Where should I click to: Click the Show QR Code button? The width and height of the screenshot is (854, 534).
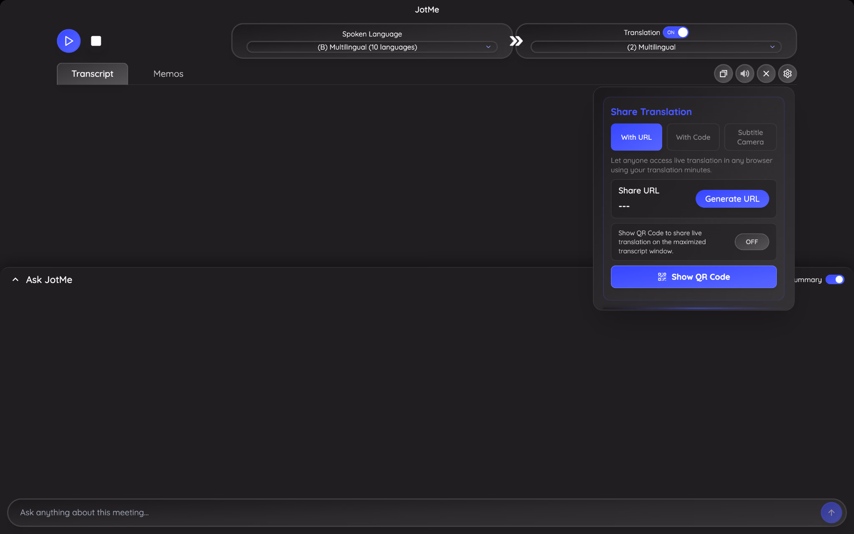point(693,277)
